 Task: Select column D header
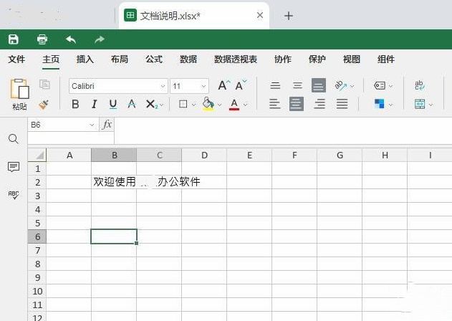tap(204, 155)
